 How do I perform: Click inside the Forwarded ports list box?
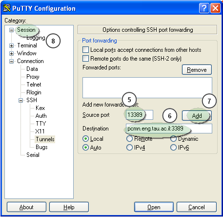click(x=147, y=87)
